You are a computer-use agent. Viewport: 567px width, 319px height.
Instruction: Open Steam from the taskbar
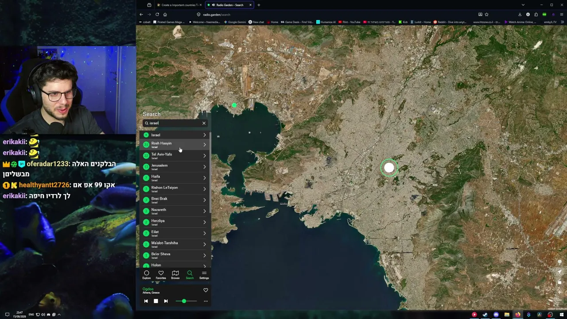(485, 315)
